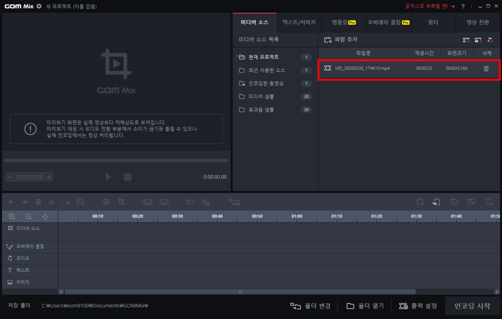Click the red 곰믹스로 부족할 땐 link
The image size is (502, 319).
tap(430, 6)
